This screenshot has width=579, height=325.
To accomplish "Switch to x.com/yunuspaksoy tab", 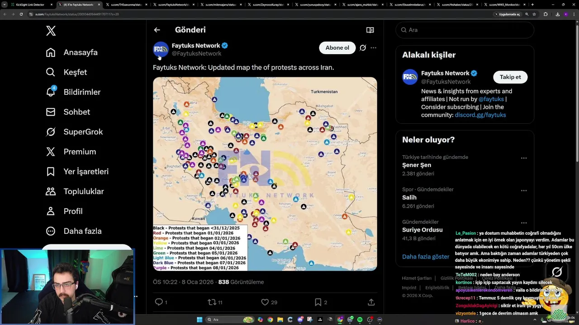I will point(315,5).
